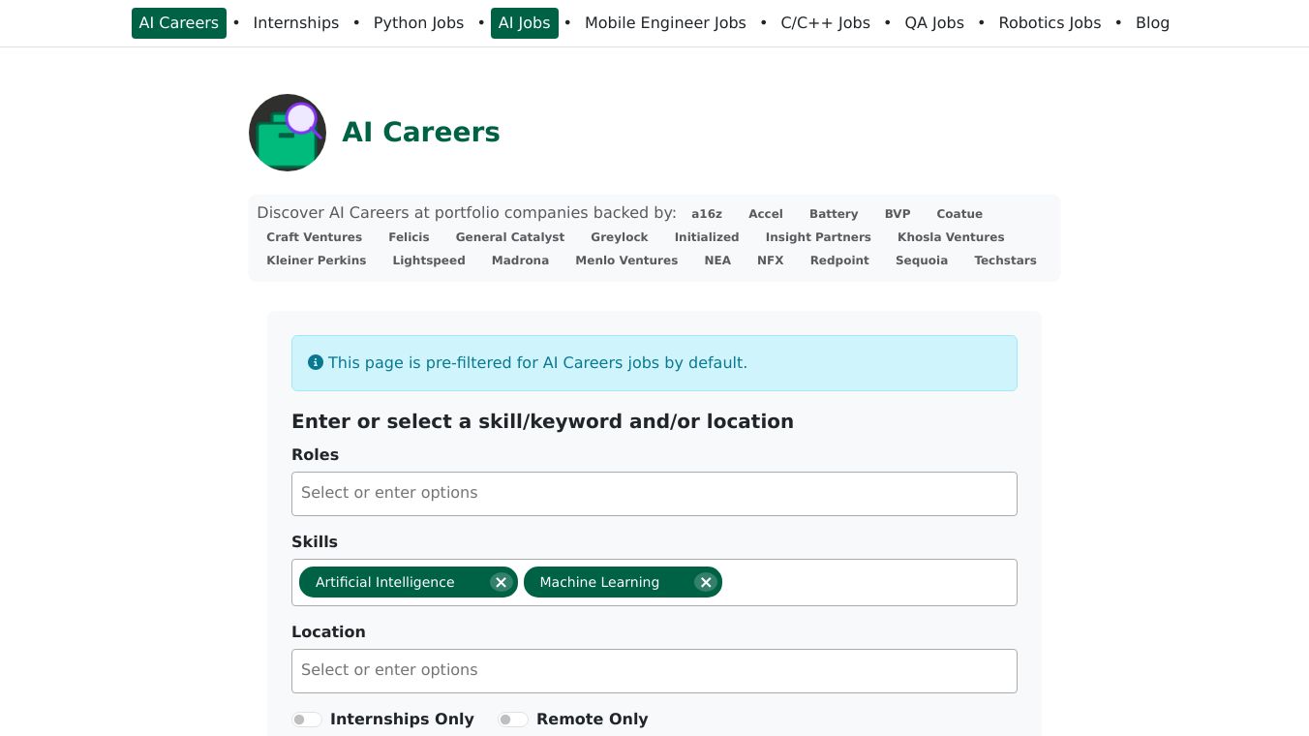Remove the Artificial Intelligence skill tag
The image size is (1309, 736).
pos(501,582)
